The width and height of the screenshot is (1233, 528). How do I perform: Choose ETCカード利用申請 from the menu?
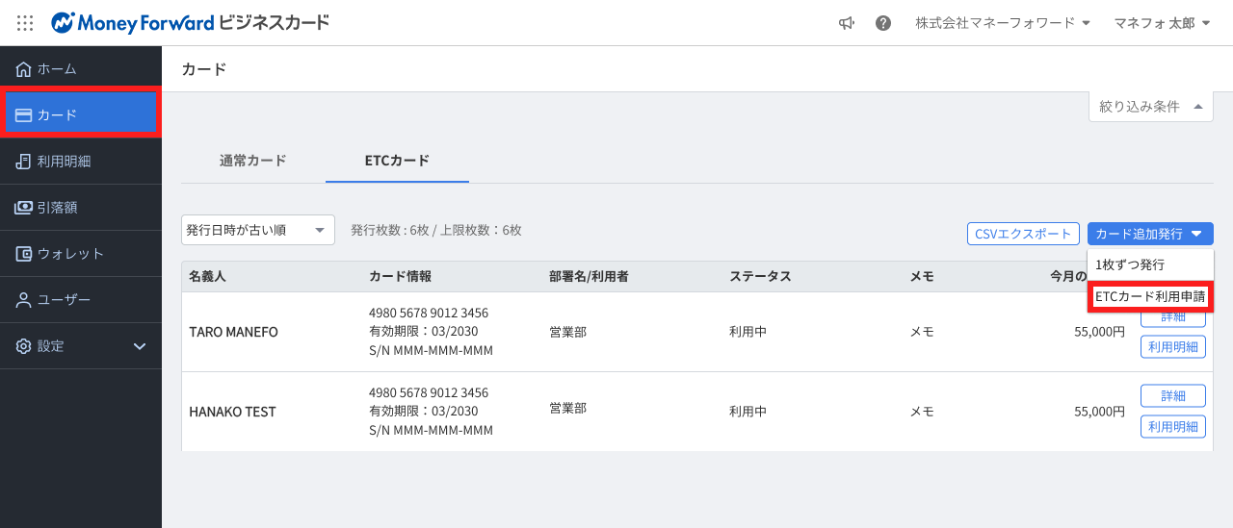pyautogui.click(x=1150, y=297)
